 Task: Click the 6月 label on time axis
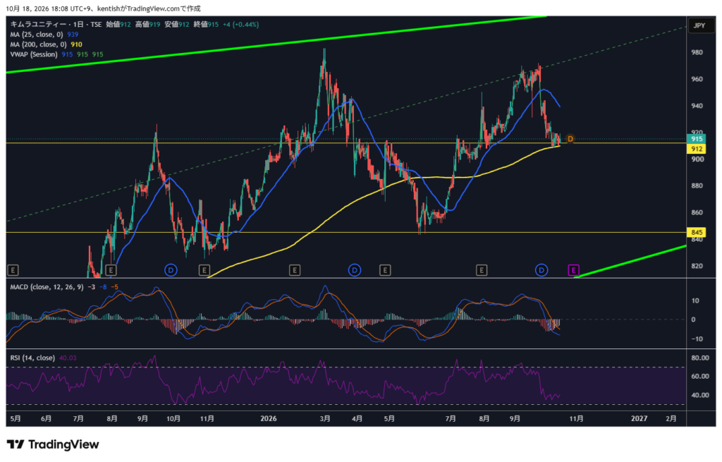(46, 419)
